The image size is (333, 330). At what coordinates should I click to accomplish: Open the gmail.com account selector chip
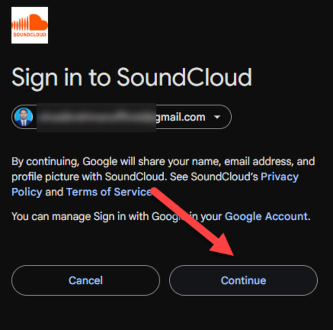[121, 117]
